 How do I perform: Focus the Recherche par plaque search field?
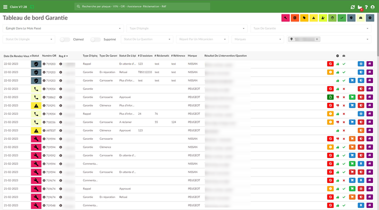click(142, 7)
